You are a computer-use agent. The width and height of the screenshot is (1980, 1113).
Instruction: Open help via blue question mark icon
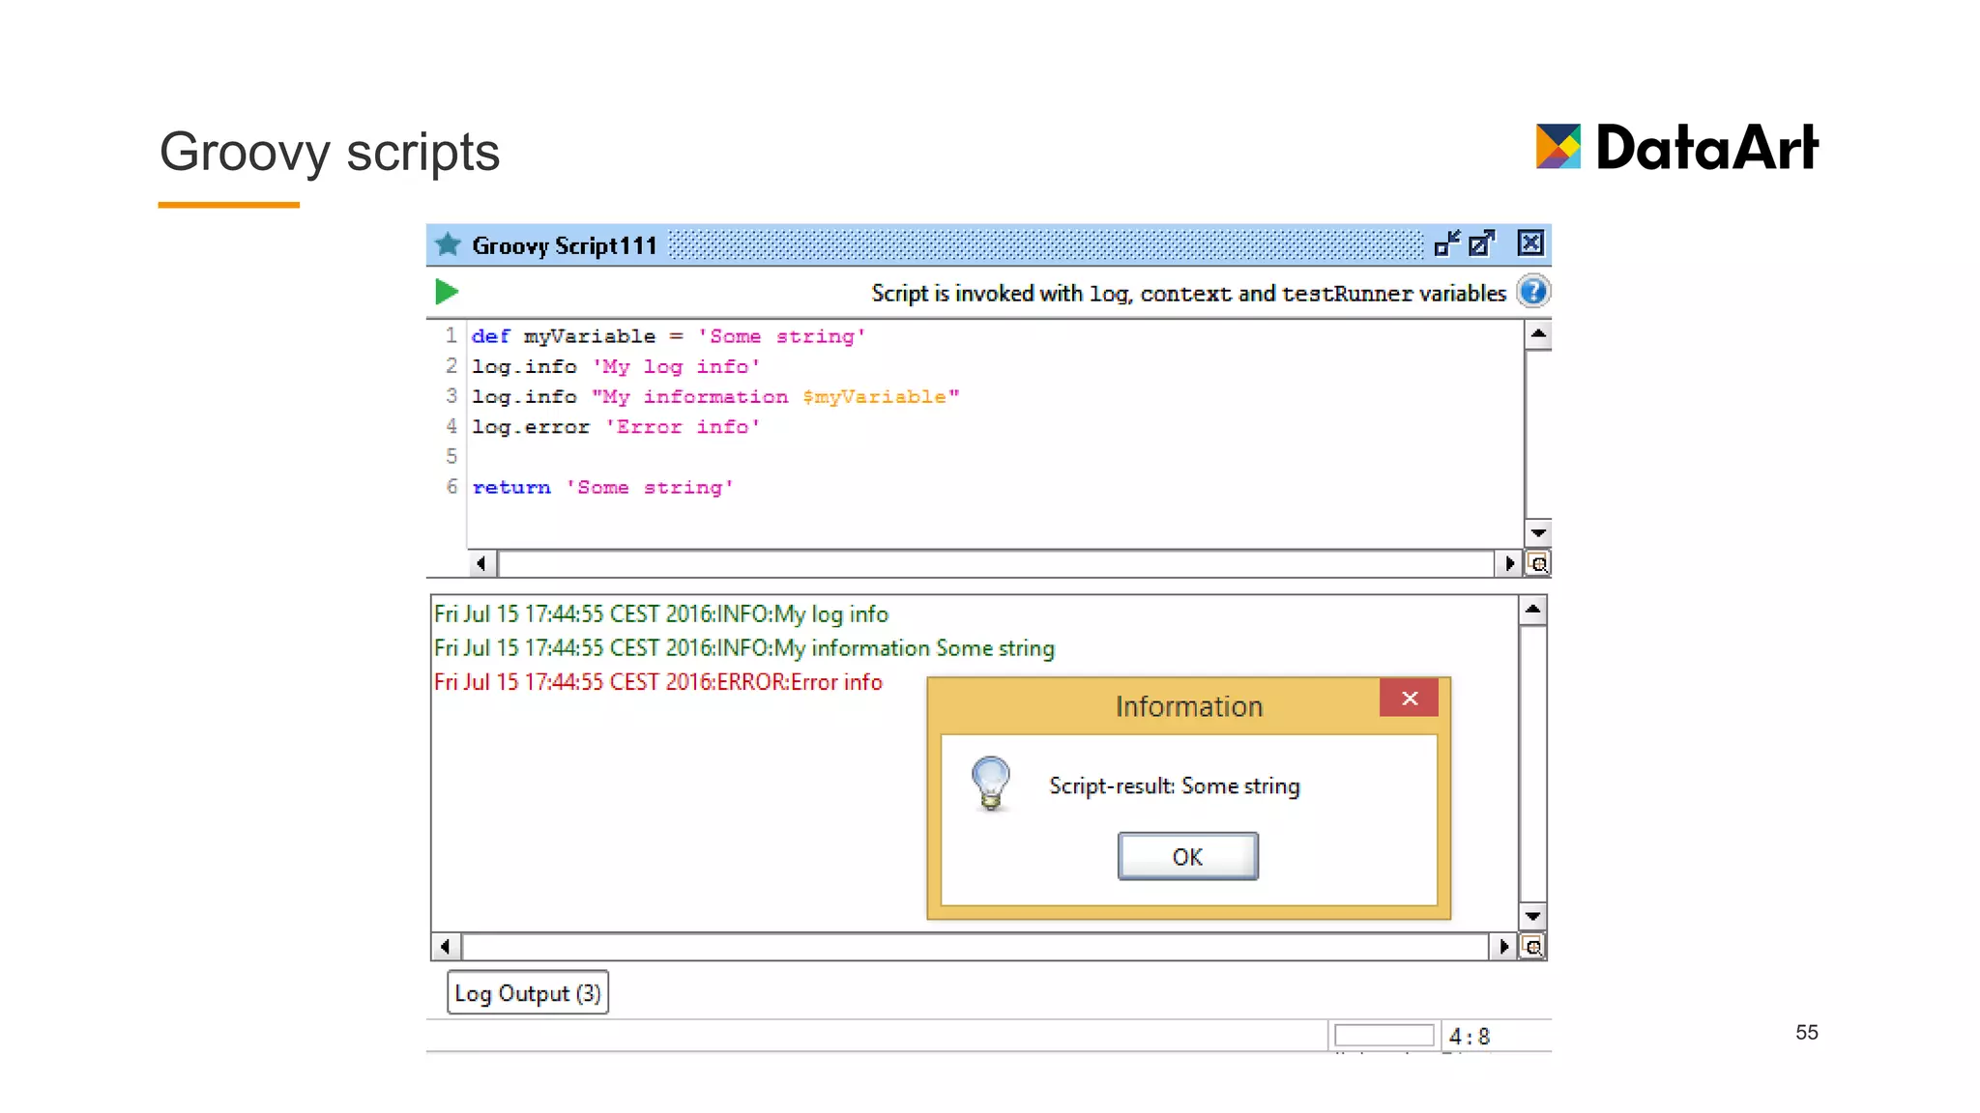tap(1532, 292)
